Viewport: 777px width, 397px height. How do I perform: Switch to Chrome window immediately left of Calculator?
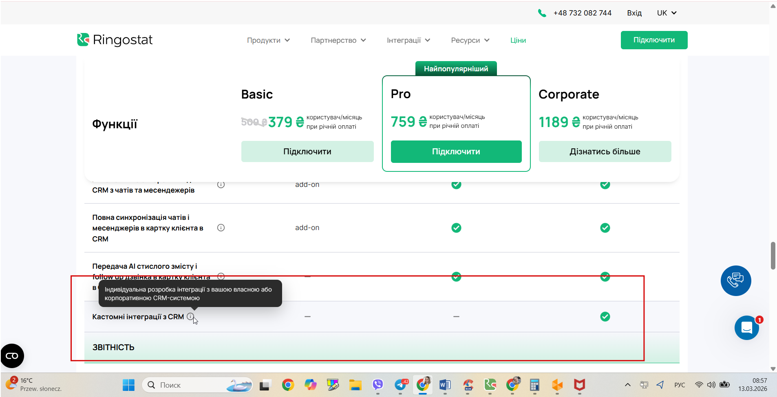513,385
